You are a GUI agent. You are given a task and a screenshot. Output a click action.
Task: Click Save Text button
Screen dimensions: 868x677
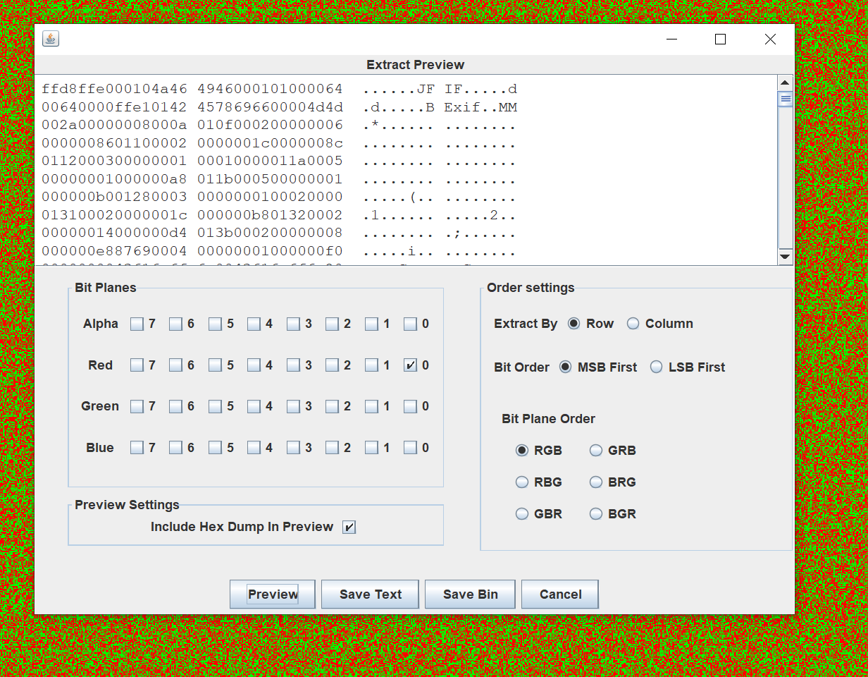pos(371,594)
